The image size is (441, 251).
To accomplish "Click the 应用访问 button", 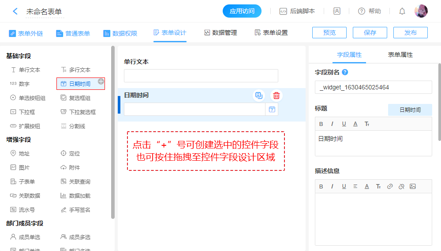I will 242,11.
